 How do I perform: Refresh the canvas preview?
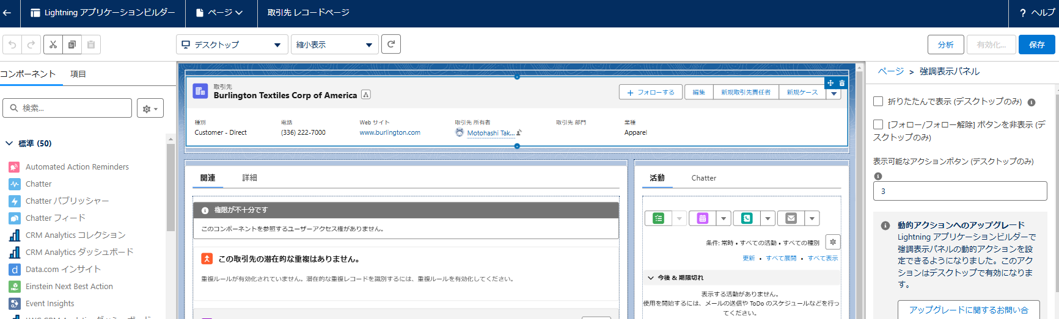(x=391, y=44)
